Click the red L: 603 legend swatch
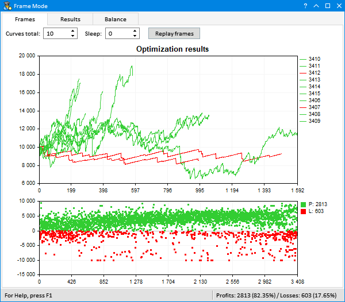The width and height of the screenshot is (345, 302). (x=303, y=211)
